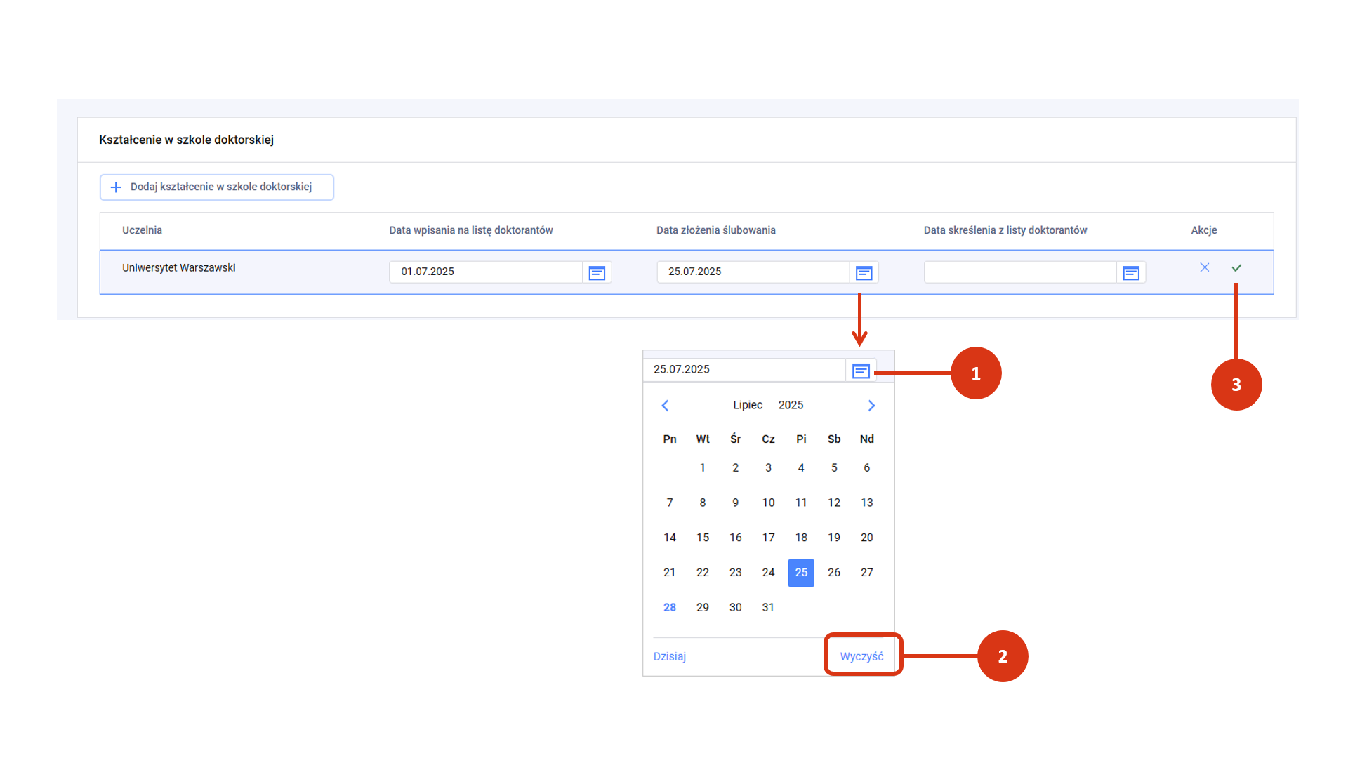Click oath date input in table row
The height and width of the screenshot is (758, 1348).
tap(753, 272)
